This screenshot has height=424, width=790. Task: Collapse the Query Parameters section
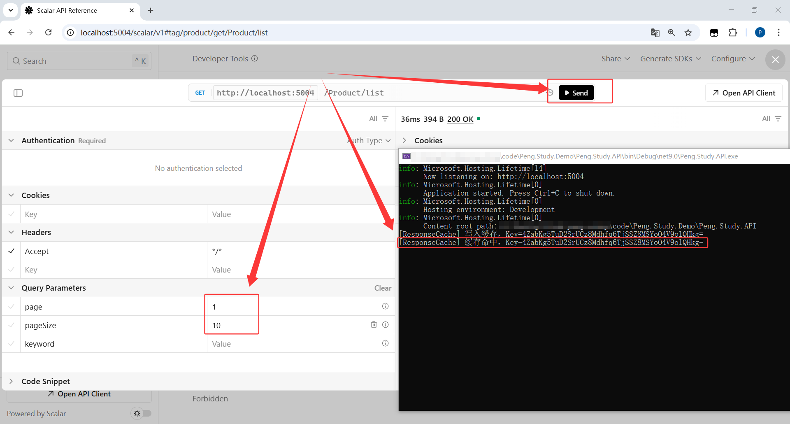11,288
